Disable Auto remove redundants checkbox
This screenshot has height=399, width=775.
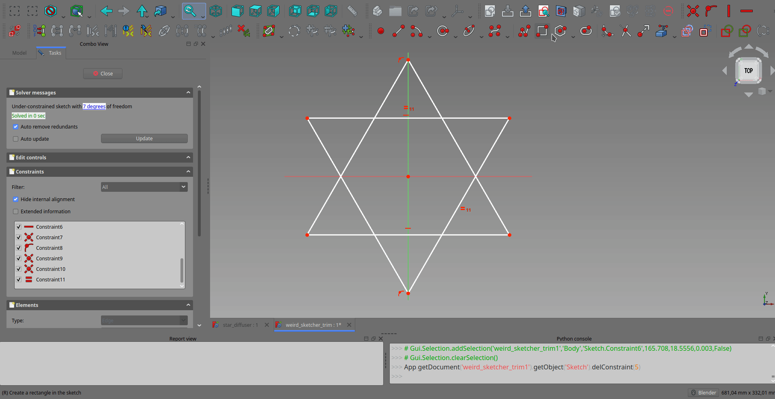click(16, 127)
